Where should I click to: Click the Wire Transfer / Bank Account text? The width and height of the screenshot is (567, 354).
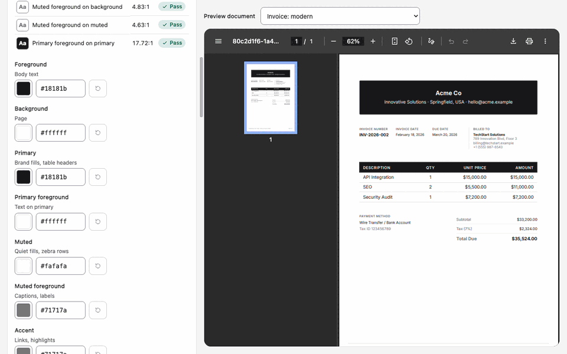(x=384, y=222)
